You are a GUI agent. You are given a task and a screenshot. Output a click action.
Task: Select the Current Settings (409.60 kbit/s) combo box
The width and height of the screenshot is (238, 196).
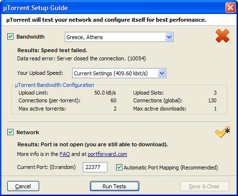[x=119, y=73]
